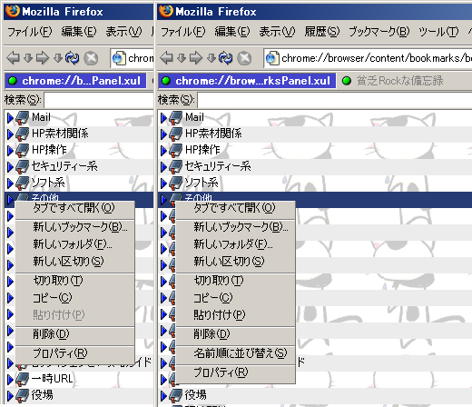Click HP素材関係 folder icon in right window
The image size is (472, 407).
(x=176, y=134)
